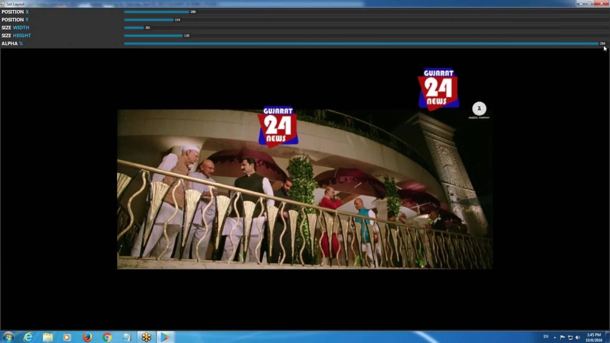Click the Show desktop button
This screenshot has height=343, width=610.
[607, 337]
